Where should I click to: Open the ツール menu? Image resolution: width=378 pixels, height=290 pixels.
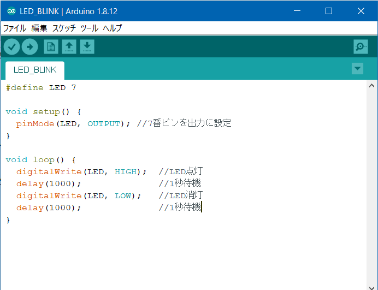point(89,28)
